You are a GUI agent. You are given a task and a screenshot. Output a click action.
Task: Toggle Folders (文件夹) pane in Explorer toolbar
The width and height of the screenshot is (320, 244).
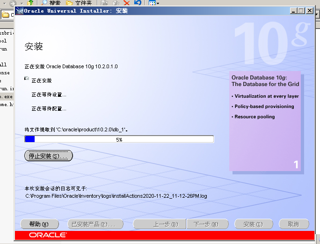pyautogui.click(x=79, y=3)
